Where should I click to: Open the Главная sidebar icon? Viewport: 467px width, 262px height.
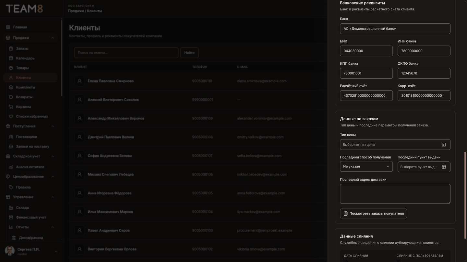coord(8,27)
